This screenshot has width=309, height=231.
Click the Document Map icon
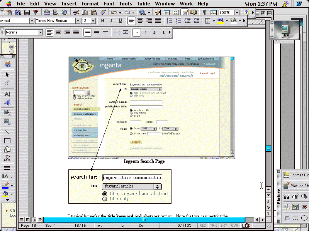click(194, 13)
